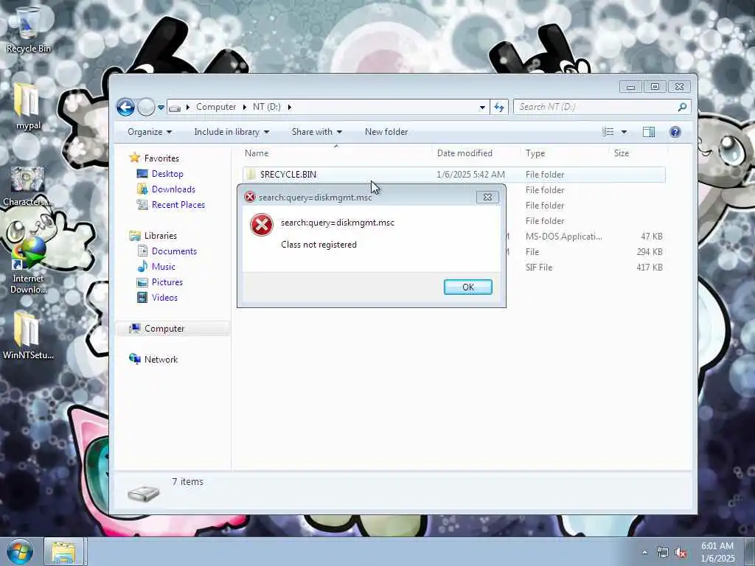Open the taskbar clock 6:01 AM
755x566 pixels.
[x=717, y=552]
